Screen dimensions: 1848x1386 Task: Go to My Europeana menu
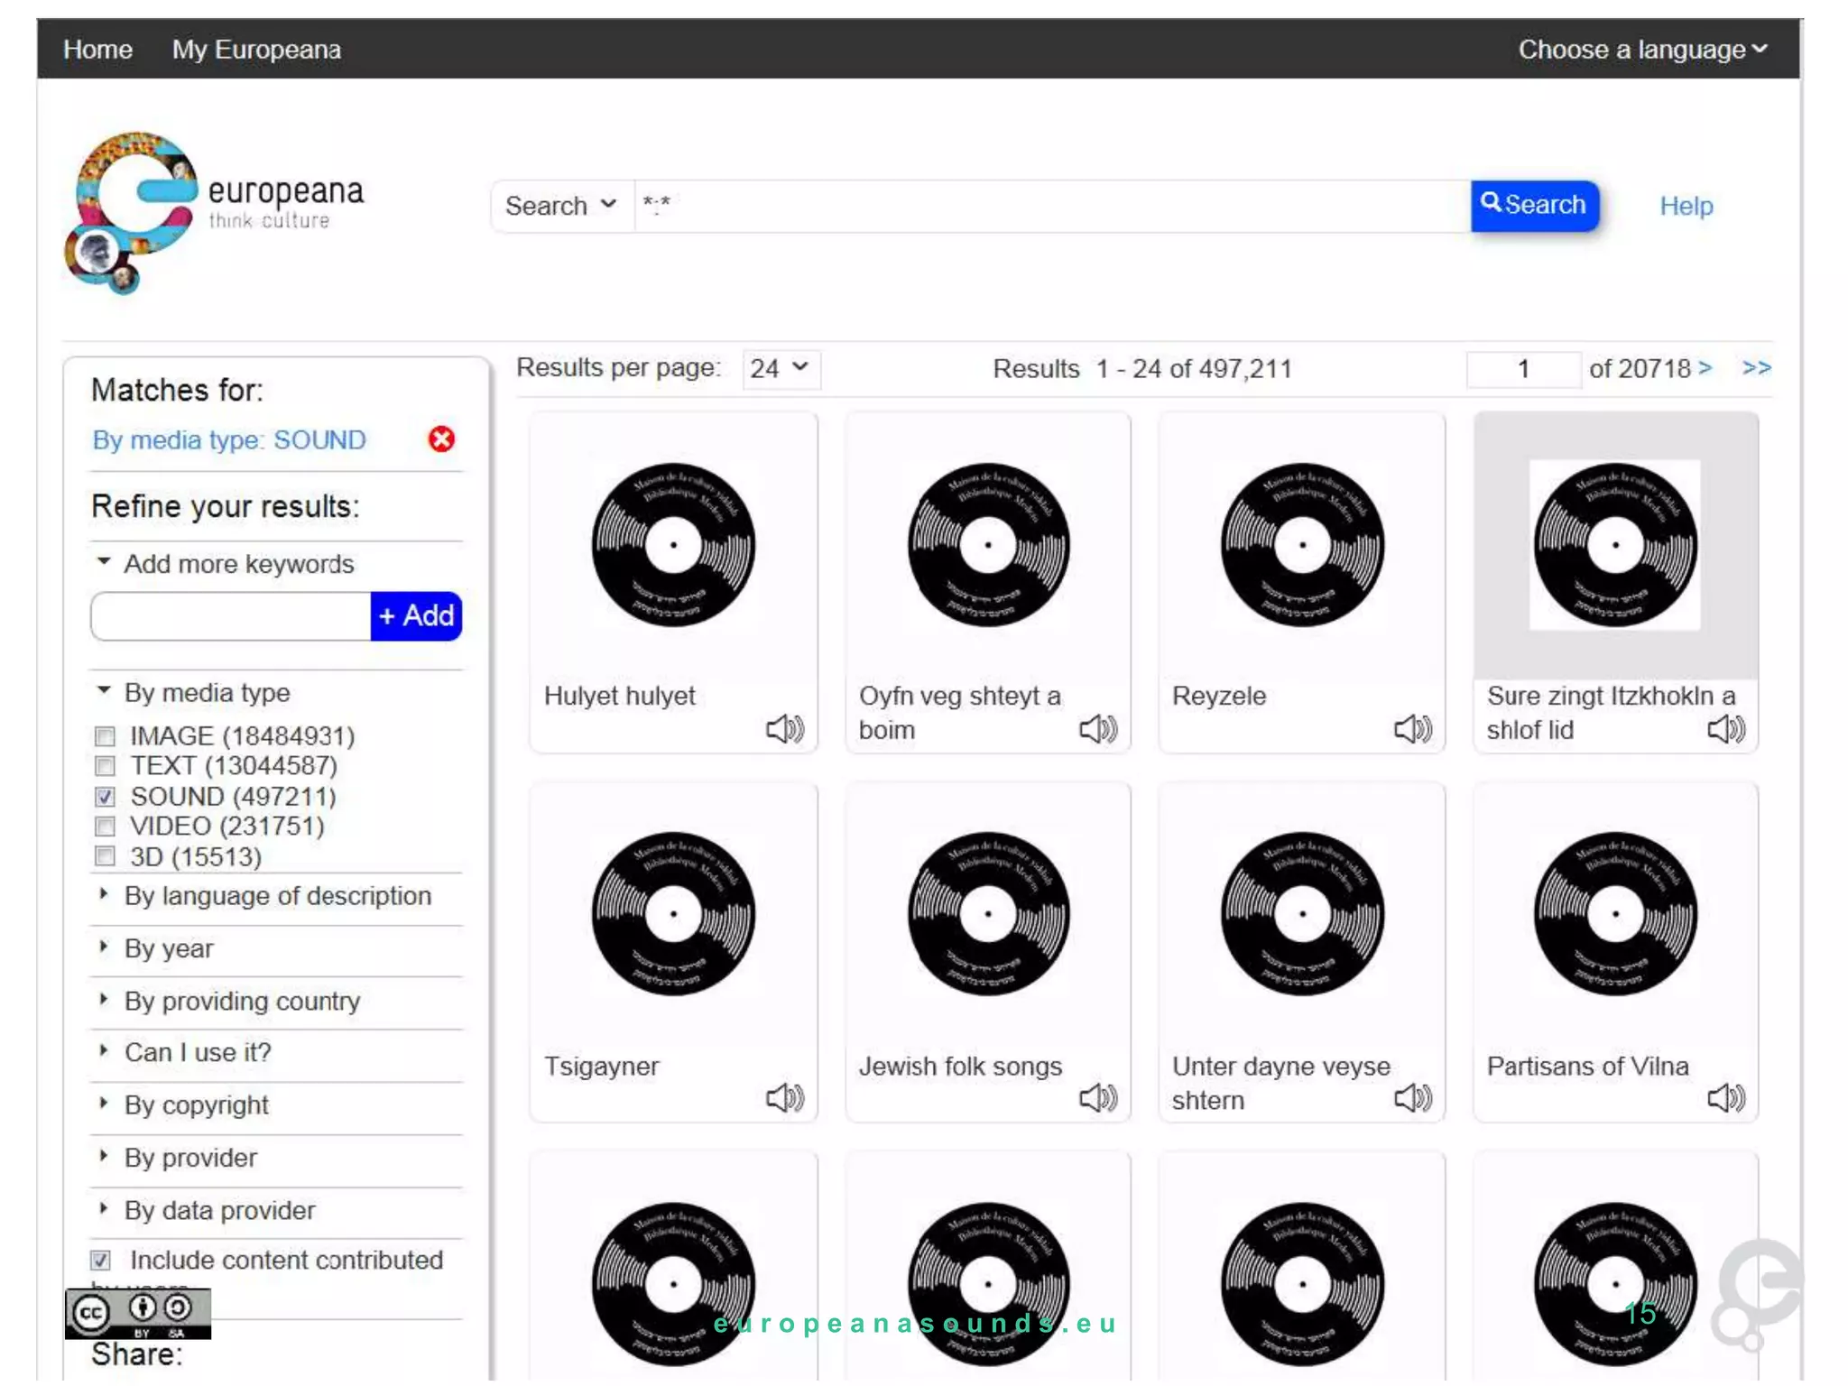pos(256,50)
